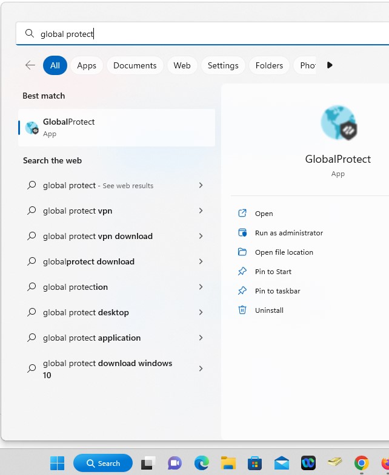
Task: Open the yellow notes app on the taskbar
Action: click(335, 462)
